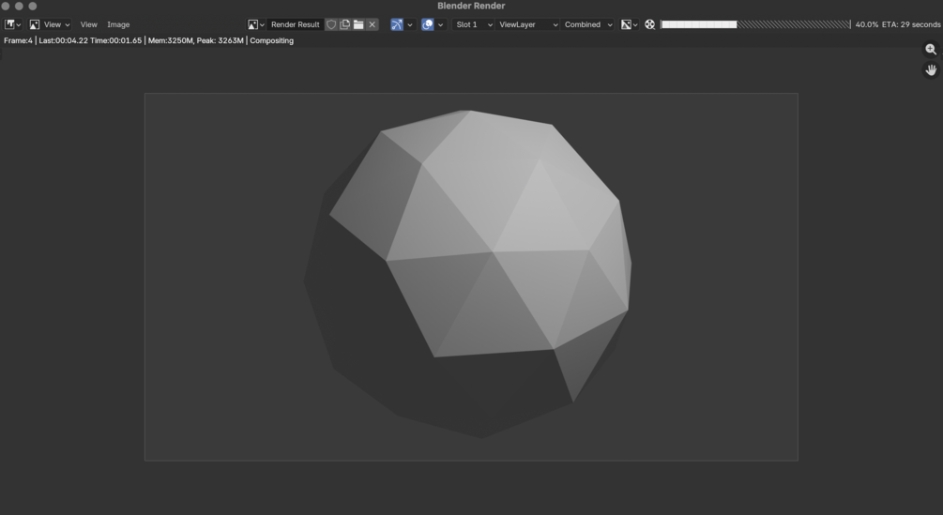Create a new image with the copy icon
This screenshot has height=515, width=943.
click(x=344, y=24)
